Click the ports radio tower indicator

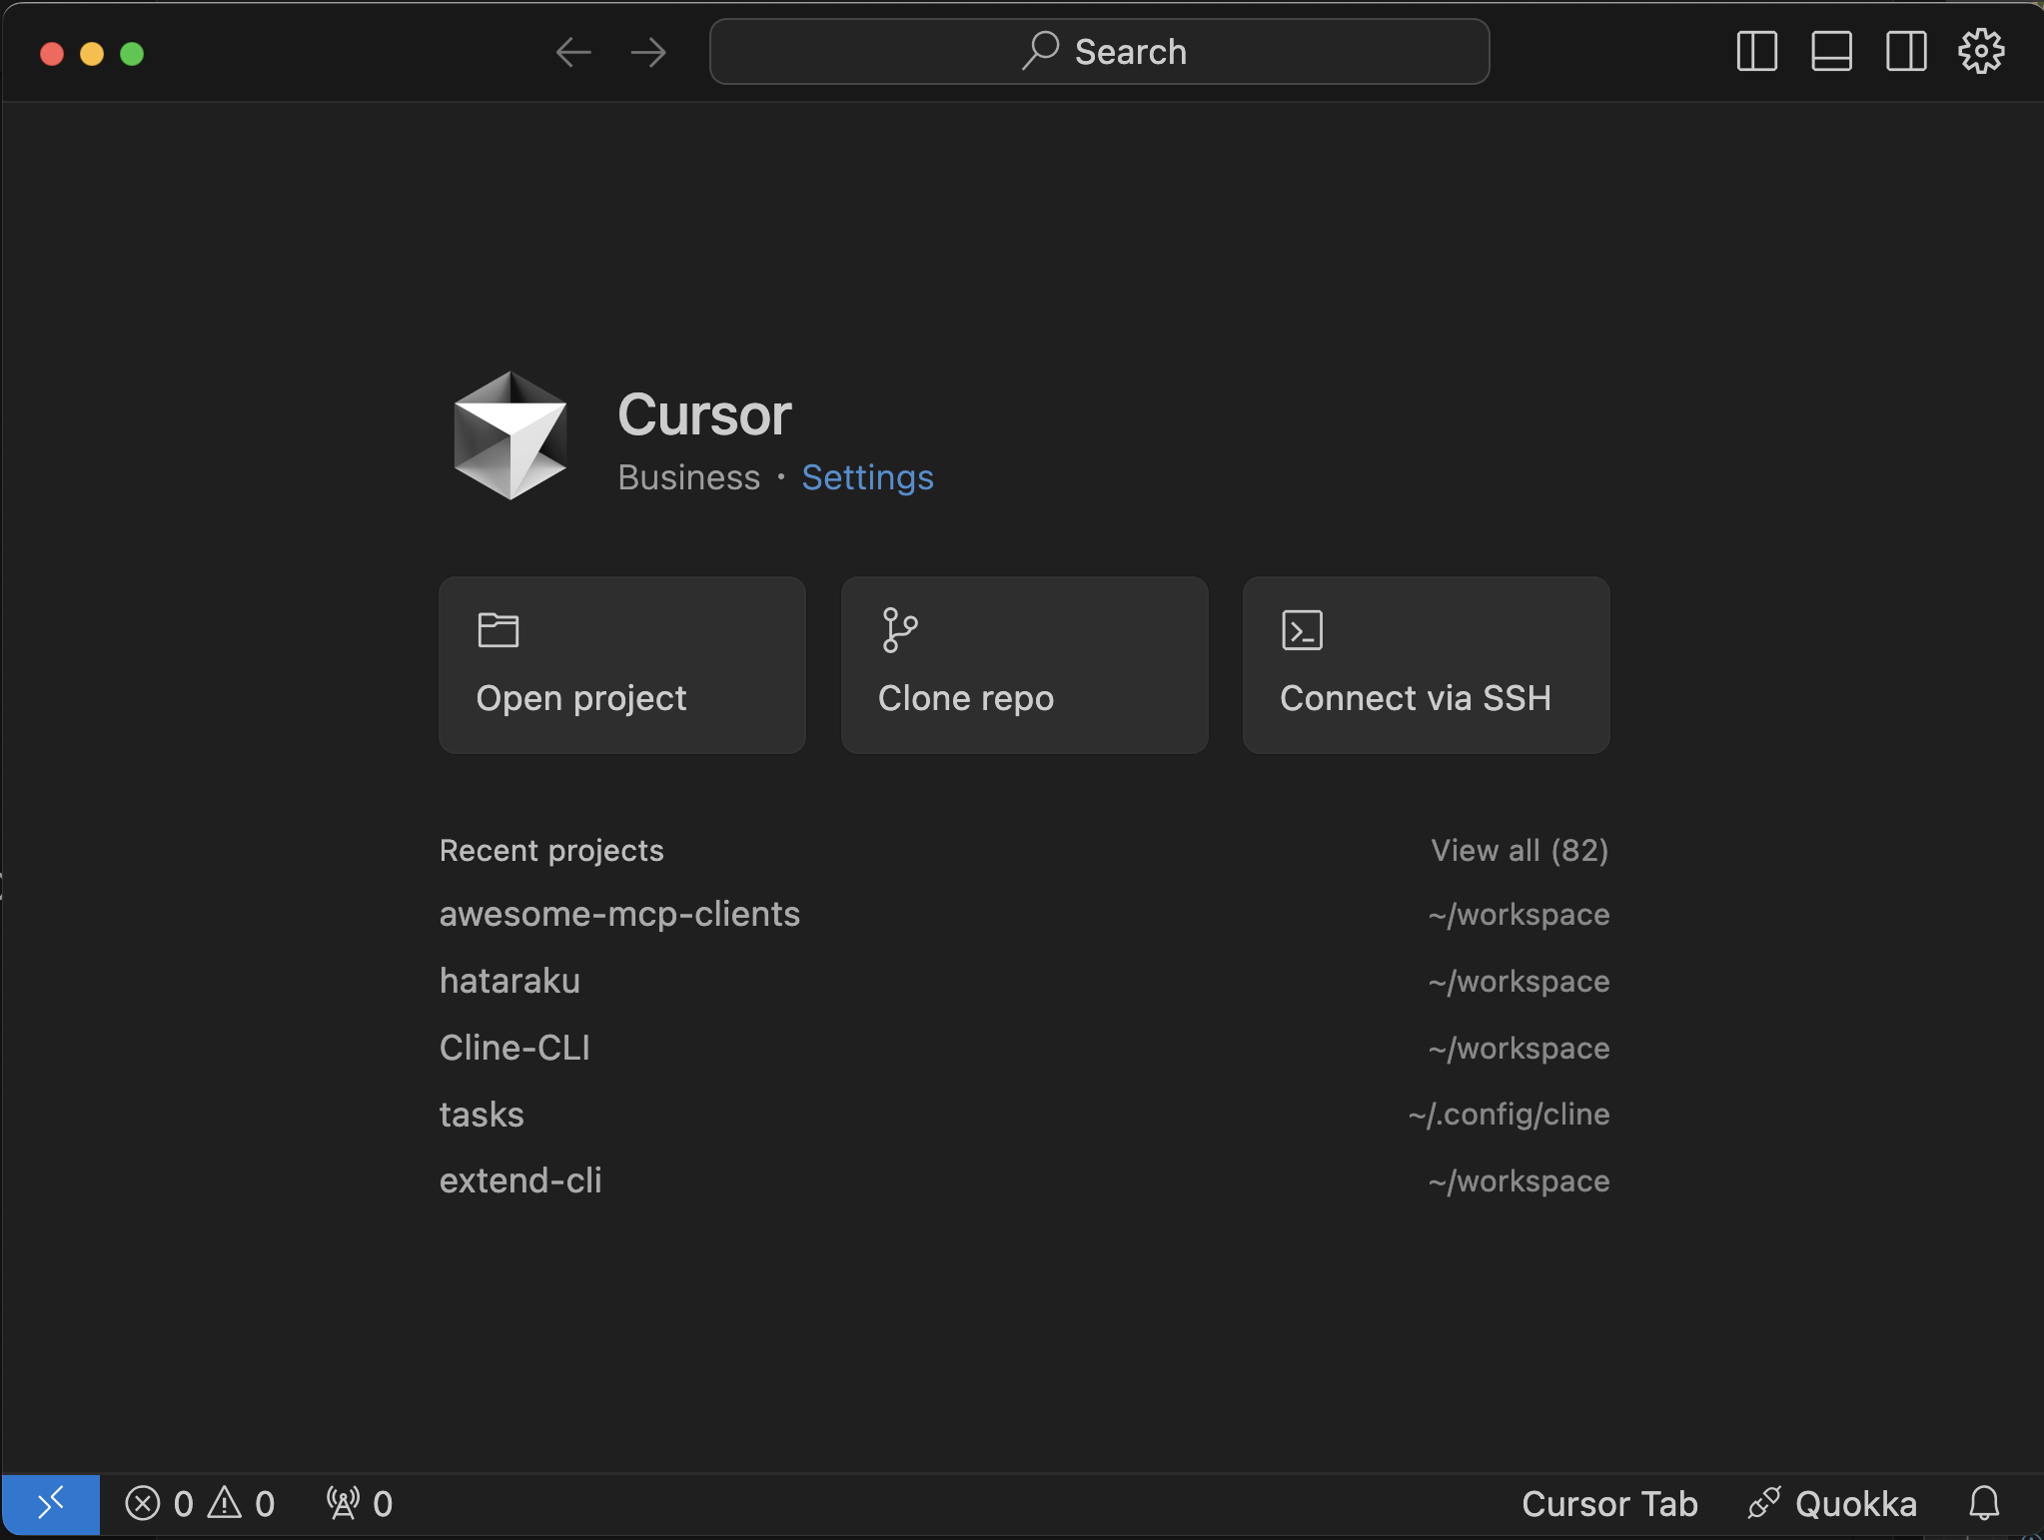click(357, 1504)
